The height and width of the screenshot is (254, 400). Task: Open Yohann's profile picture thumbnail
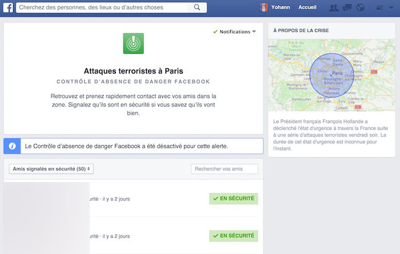pyautogui.click(x=263, y=7)
